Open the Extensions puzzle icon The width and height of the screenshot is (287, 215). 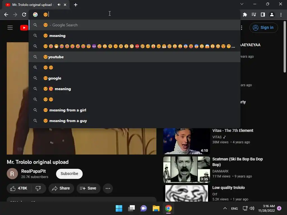point(245,15)
